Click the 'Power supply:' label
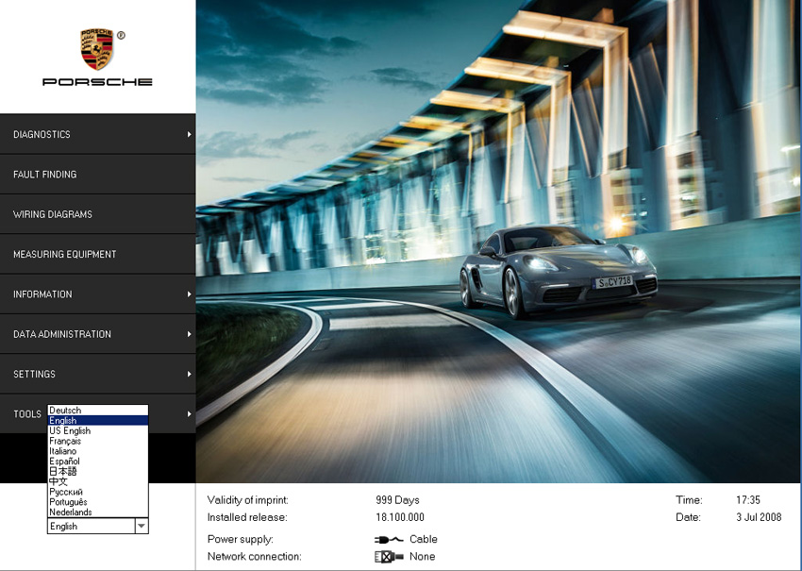Screen dimensions: 802x571 pos(241,539)
